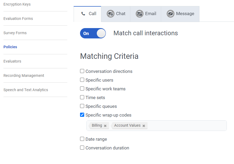Click inside the wrap-up codes input field

click(x=186, y=126)
